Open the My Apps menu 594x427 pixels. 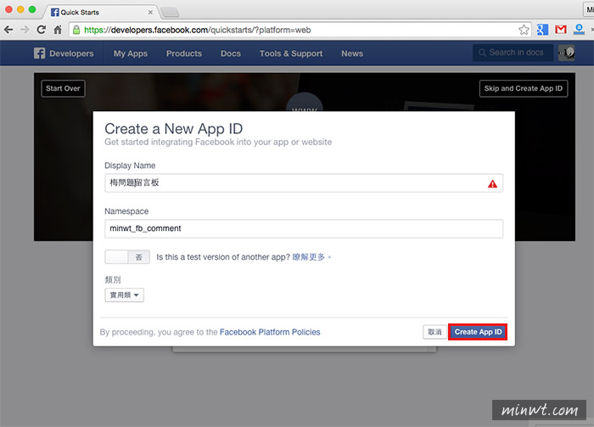tap(131, 53)
